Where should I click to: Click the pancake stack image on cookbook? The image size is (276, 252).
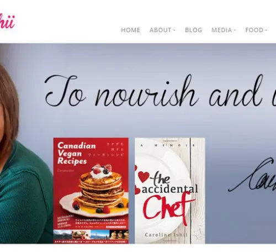[95, 191]
